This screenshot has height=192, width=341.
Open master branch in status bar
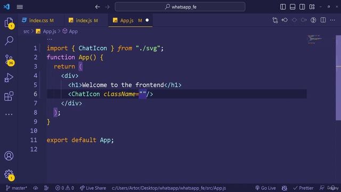click(17, 188)
